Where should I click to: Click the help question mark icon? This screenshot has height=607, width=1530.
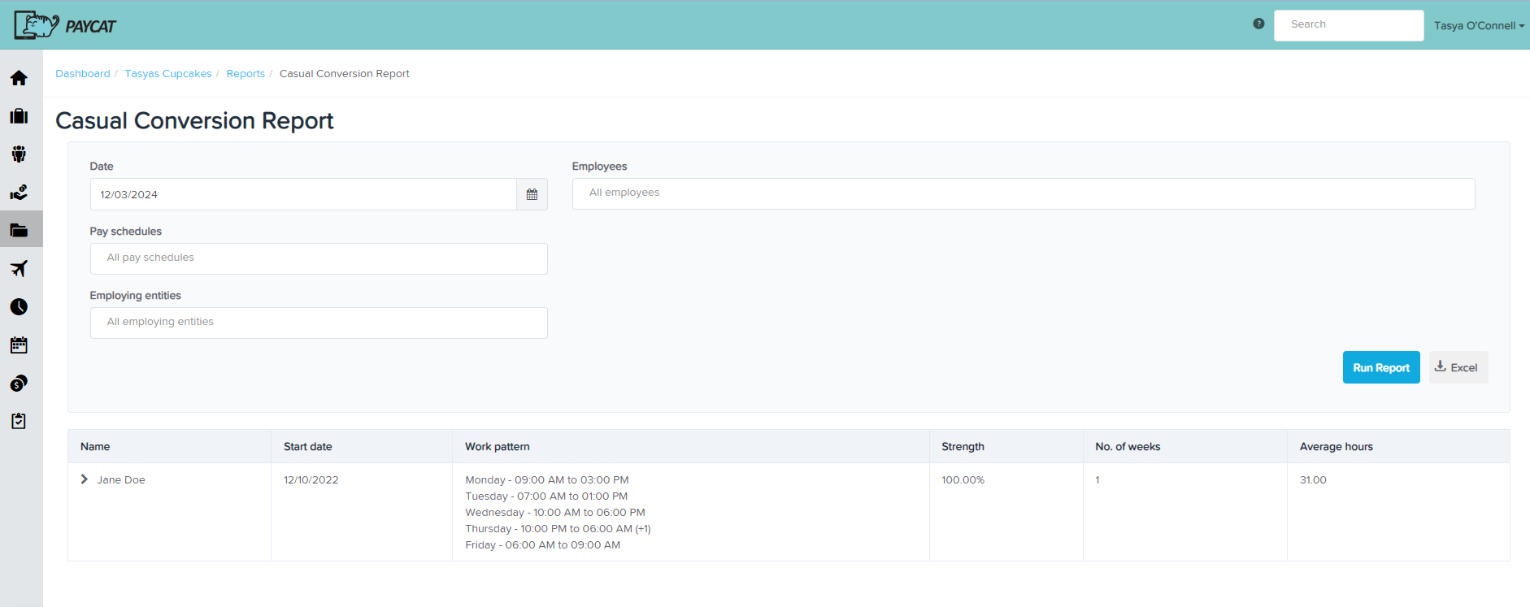coord(1258,24)
